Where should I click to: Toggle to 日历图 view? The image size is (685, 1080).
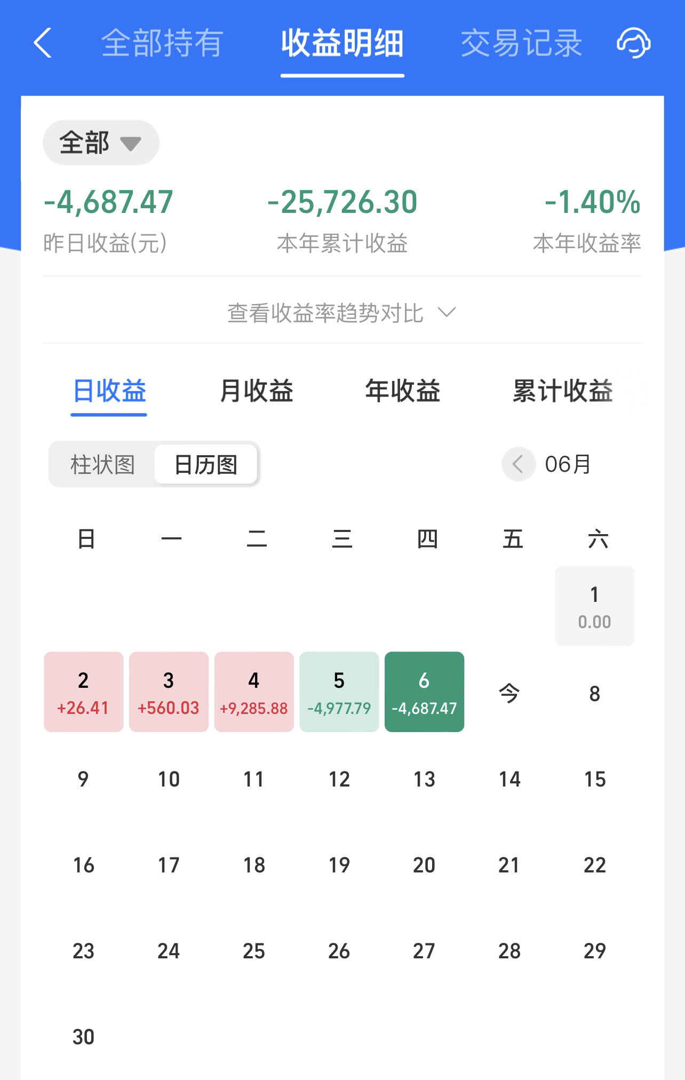coord(206,464)
